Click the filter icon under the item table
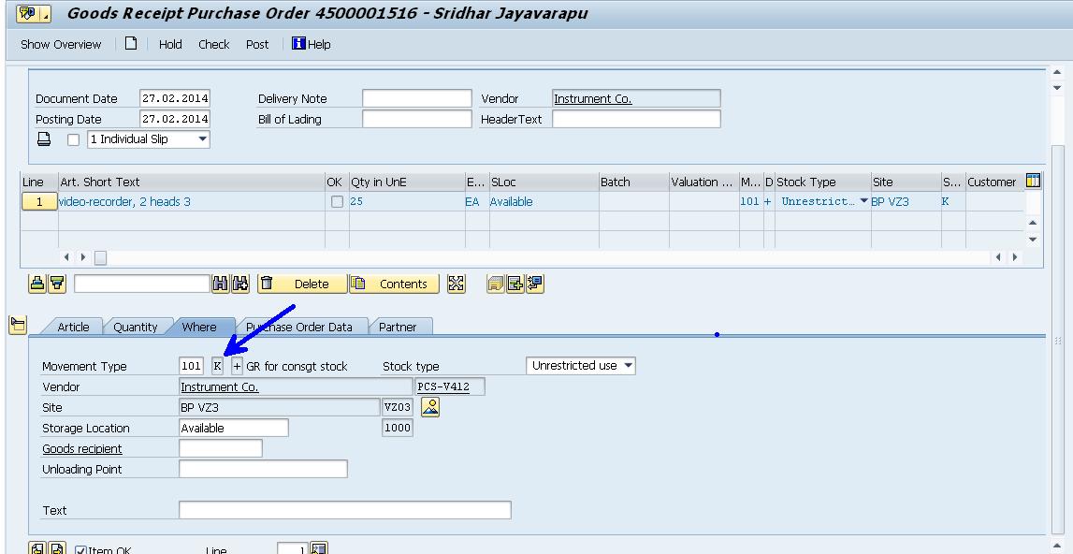The image size is (1073, 554). pos(57,284)
